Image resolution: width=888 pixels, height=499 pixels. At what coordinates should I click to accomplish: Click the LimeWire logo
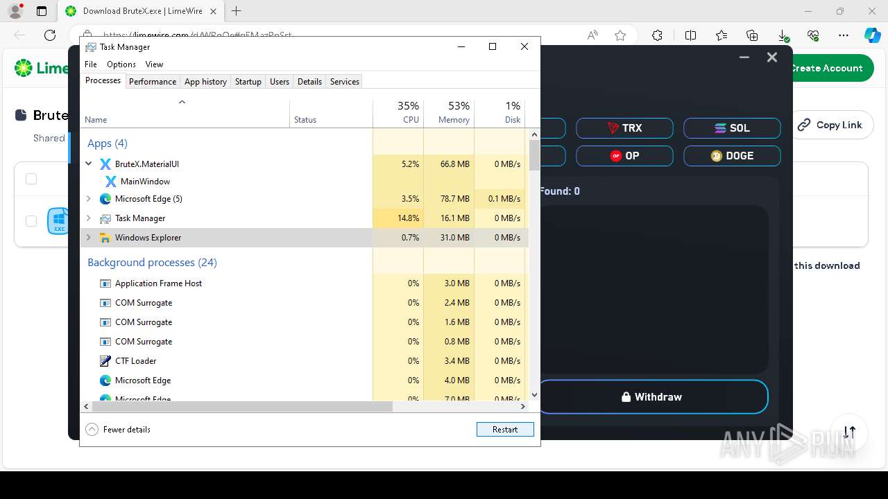click(42, 68)
